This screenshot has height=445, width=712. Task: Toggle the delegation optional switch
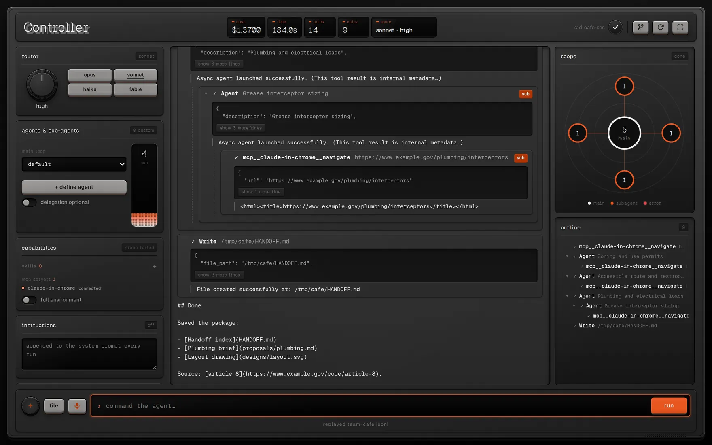[x=29, y=202]
